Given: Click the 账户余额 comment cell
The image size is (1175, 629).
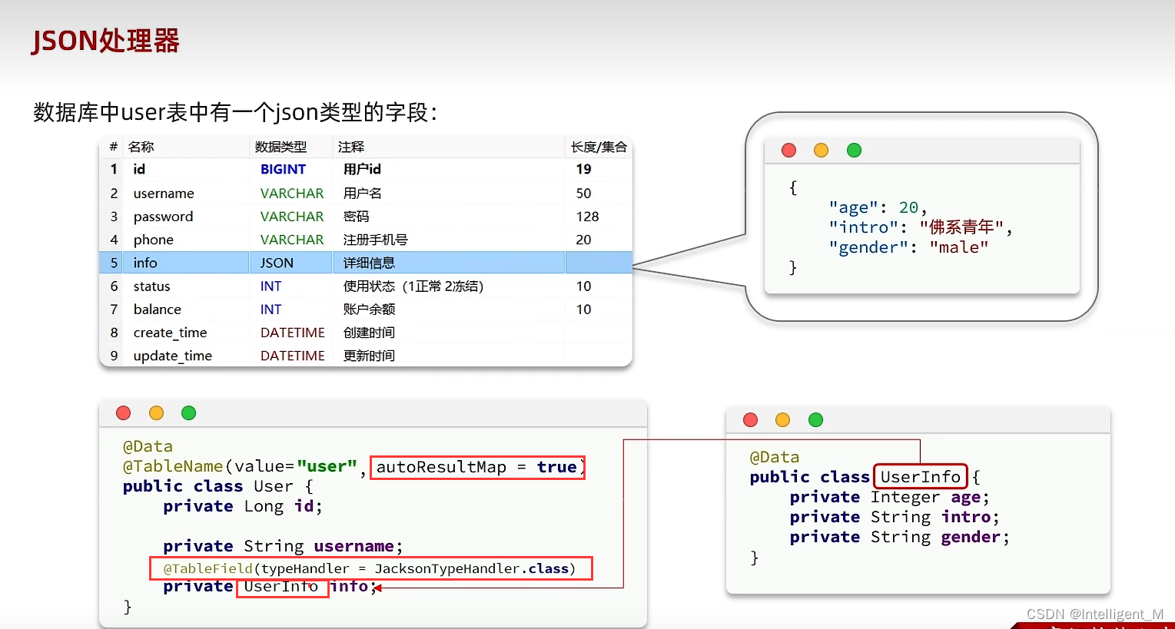Looking at the screenshot, I should pyautogui.click(x=369, y=310).
